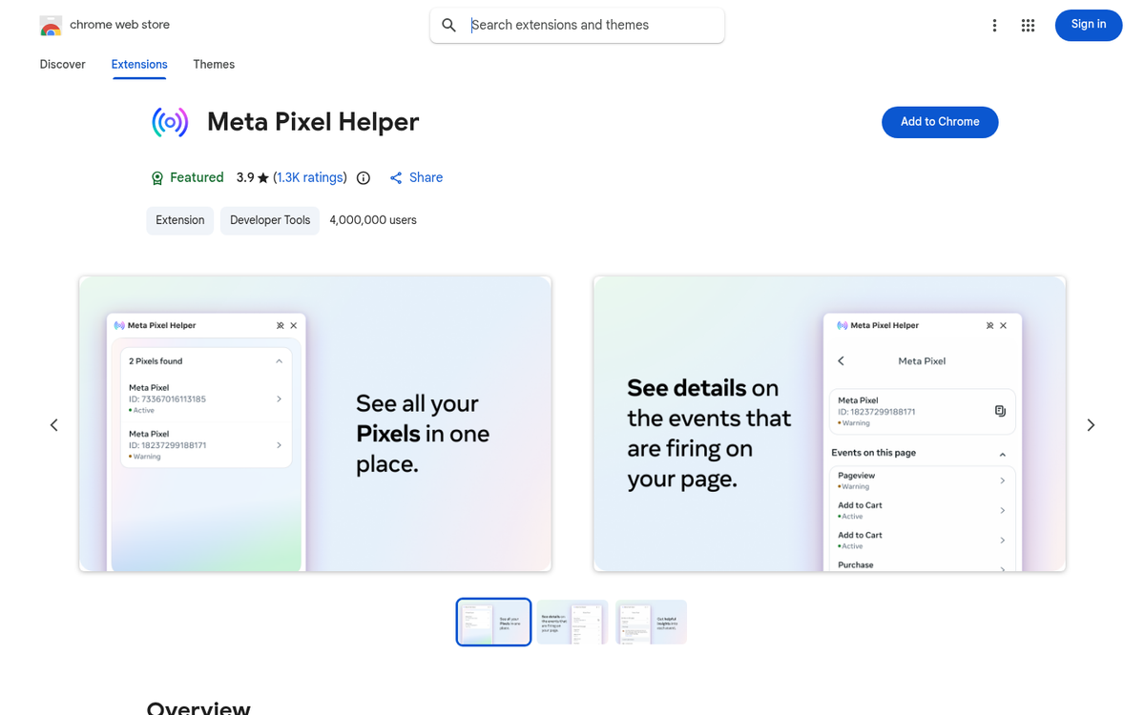The height and width of the screenshot is (715, 1145).
Task: Open the 1.3K ratings link
Action: [310, 178]
